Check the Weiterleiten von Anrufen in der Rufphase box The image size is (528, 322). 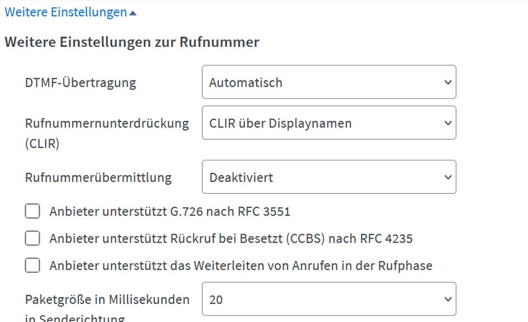click(x=32, y=266)
